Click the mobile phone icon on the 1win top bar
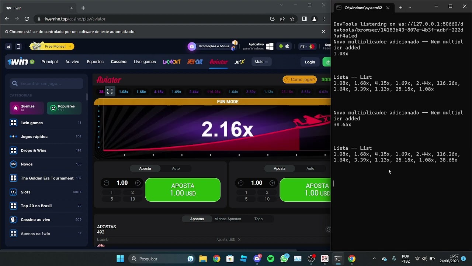The width and height of the screenshot is (472, 266). pyautogui.click(x=18, y=47)
